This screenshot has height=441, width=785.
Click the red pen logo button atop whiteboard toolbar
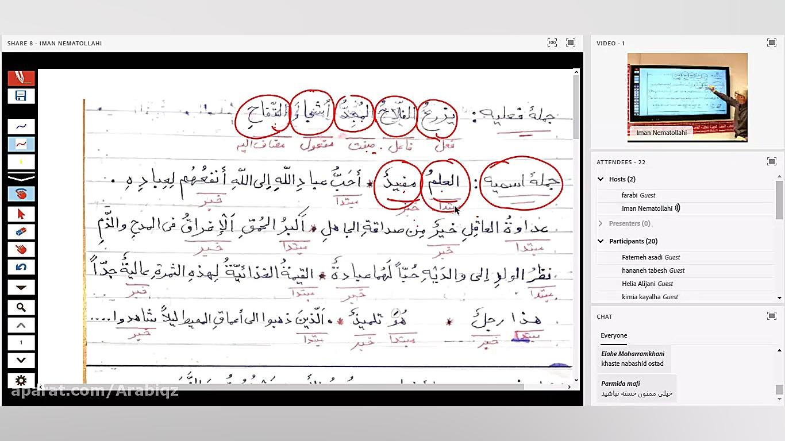click(x=21, y=78)
